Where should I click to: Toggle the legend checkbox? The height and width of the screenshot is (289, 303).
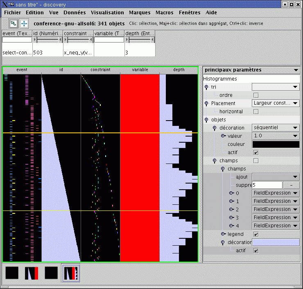(x=256, y=234)
